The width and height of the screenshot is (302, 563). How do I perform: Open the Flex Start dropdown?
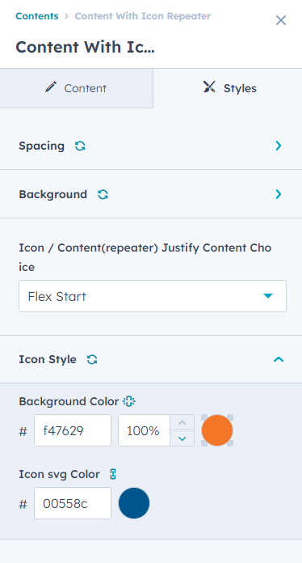tap(153, 296)
